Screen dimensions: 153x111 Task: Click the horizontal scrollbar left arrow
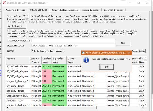tap(8, 108)
